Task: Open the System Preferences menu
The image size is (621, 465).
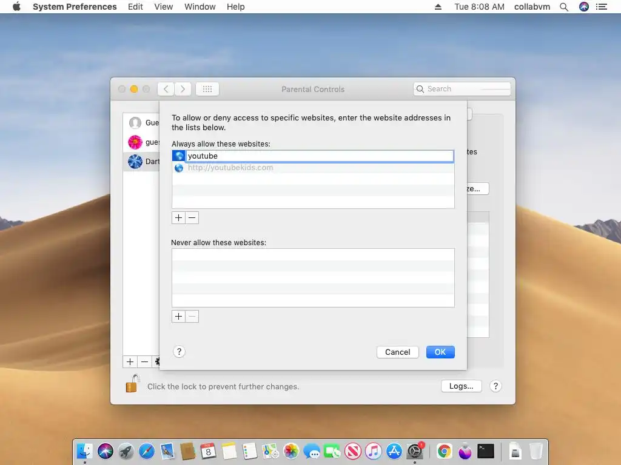Action: (75, 7)
